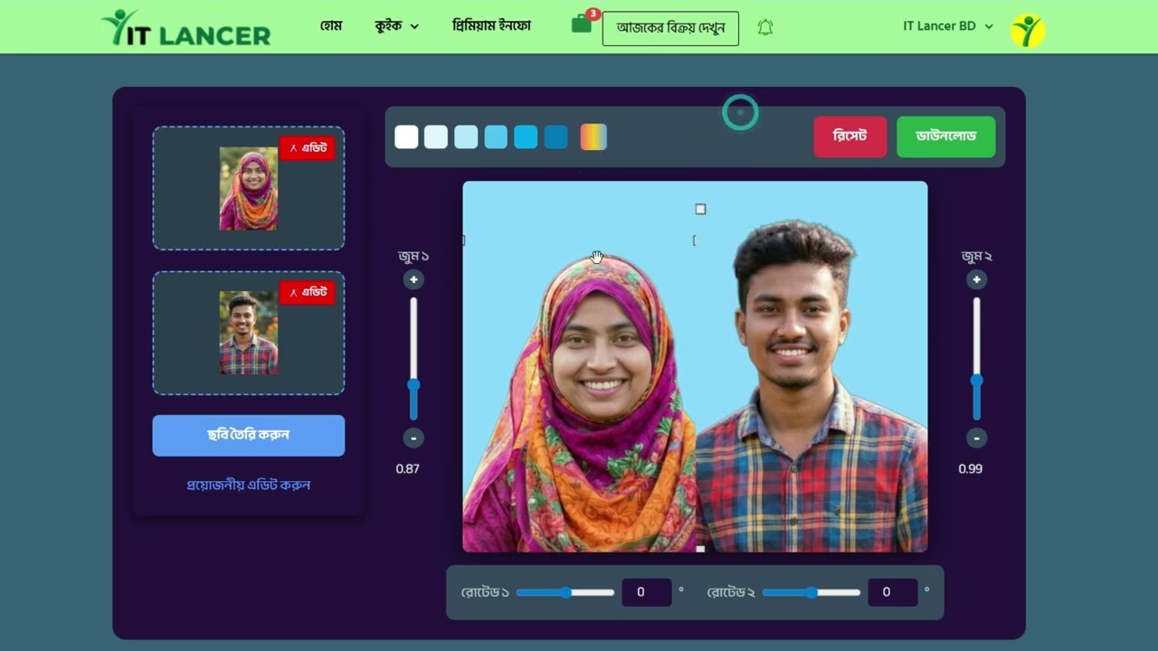This screenshot has width=1158, height=651.
Task: Click the রোটেড ২ degree input field
Action: [893, 592]
